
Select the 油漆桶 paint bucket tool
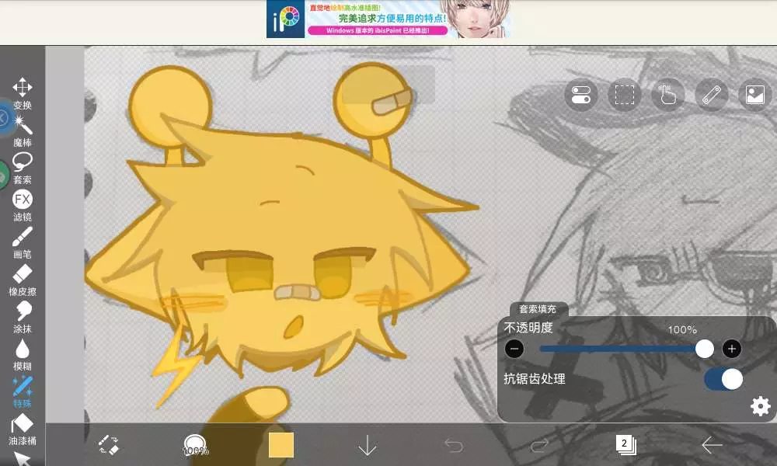(x=23, y=429)
